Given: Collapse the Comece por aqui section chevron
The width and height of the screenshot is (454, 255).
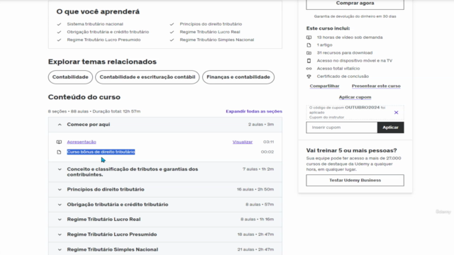Looking at the screenshot, I should [x=60, y=125].
